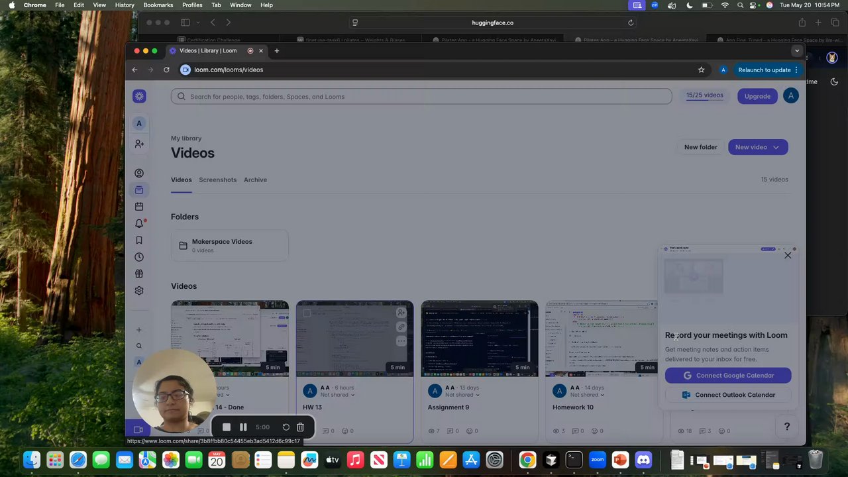848x477 pixels.
Task: Open the For You person icon in sidebar
Action: point(139,173)
